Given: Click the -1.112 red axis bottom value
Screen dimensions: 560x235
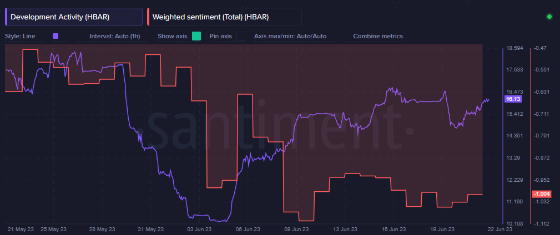Looking at the screenshot, I should coord(541,223).
